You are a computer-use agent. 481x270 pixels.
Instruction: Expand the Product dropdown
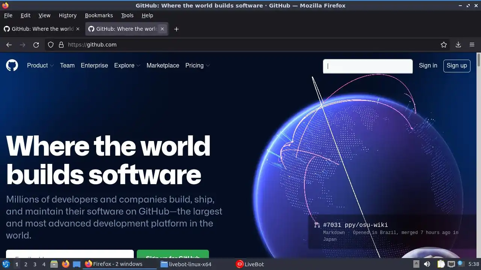[x=41, y=65]
